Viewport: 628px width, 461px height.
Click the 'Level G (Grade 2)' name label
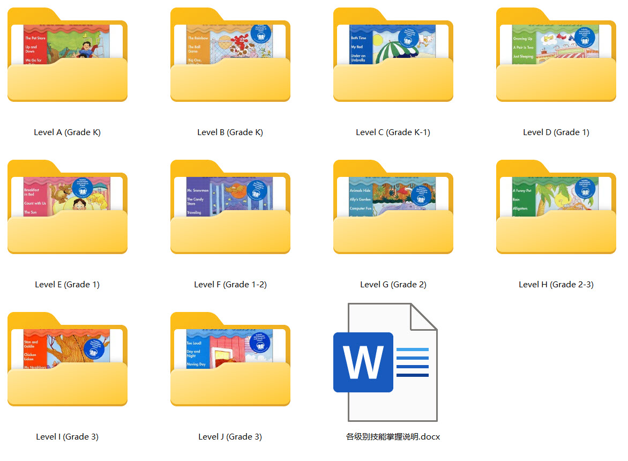pyautogui.click(x=393, y=285)
